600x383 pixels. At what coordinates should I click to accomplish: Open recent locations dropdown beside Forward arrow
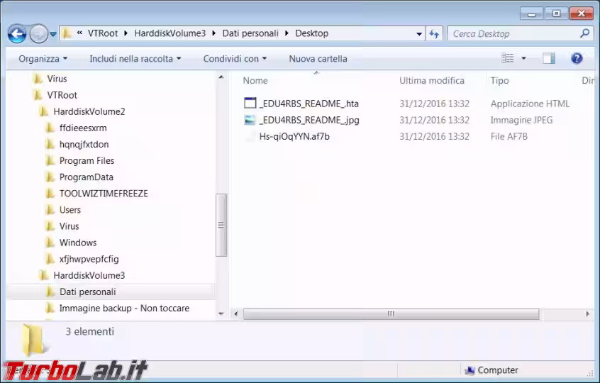pyautogui.click(x=53, y=34)
